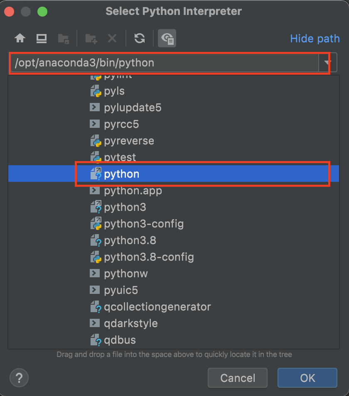This screenshot has width=349, height=396.
Task: Click the python symlink file icon
Action: (x=96, y=174)
